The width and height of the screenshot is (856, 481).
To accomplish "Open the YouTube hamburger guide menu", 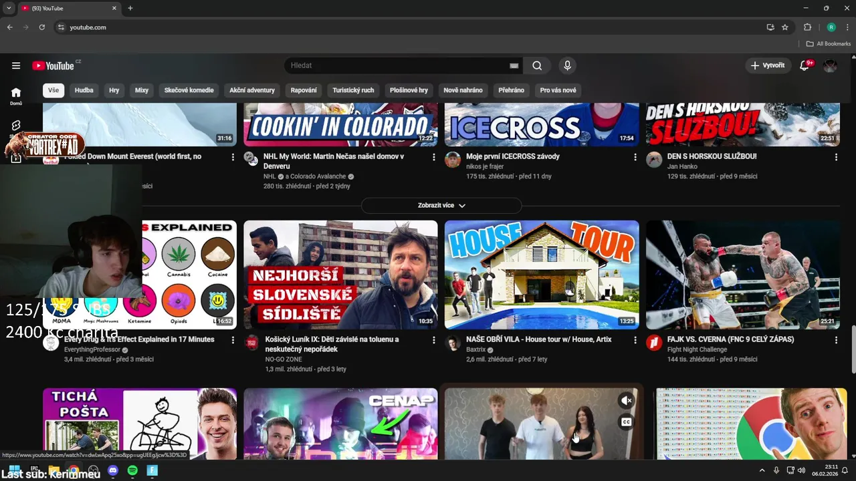I will coord(16,65).
